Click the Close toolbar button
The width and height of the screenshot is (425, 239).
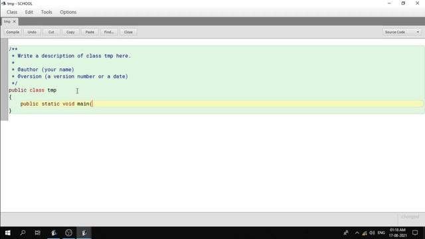point(128,32)
